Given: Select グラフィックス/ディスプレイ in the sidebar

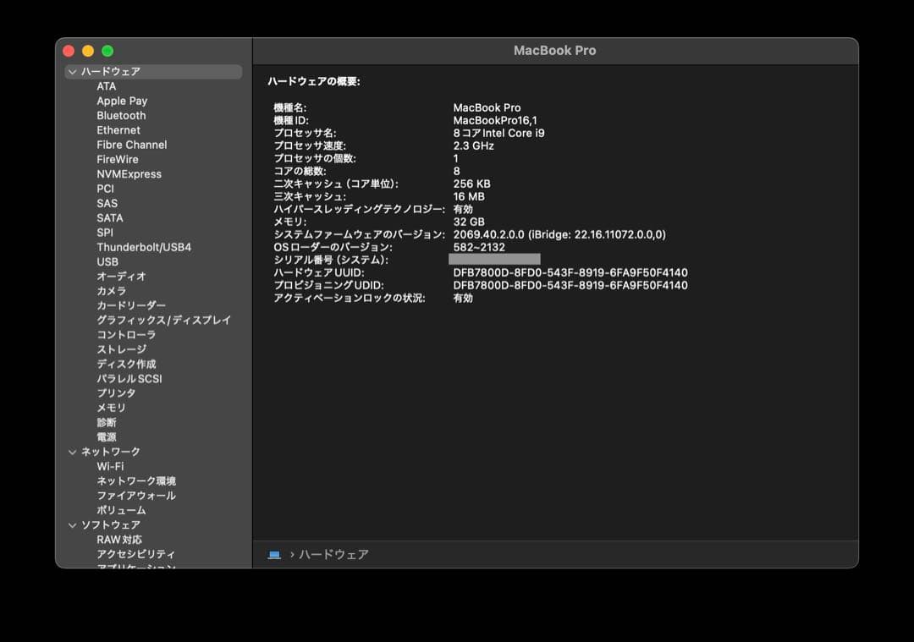Looking at the screenshot, I should [157, 320].
